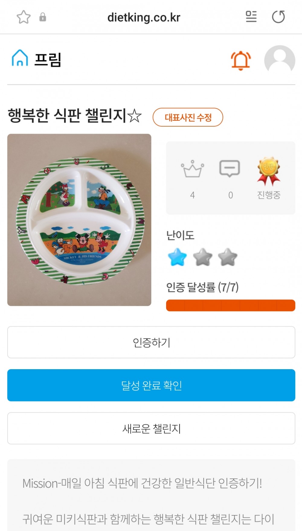
Task: Click the crown icon above 4
Action: tap(192, 169)
